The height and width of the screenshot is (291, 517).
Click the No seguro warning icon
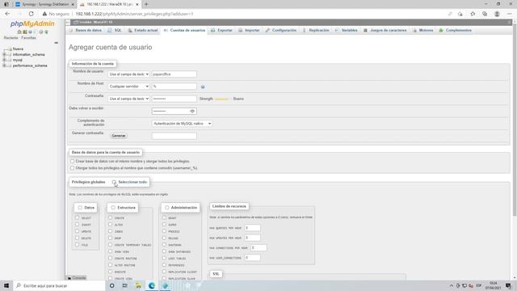tap(44, 14)
